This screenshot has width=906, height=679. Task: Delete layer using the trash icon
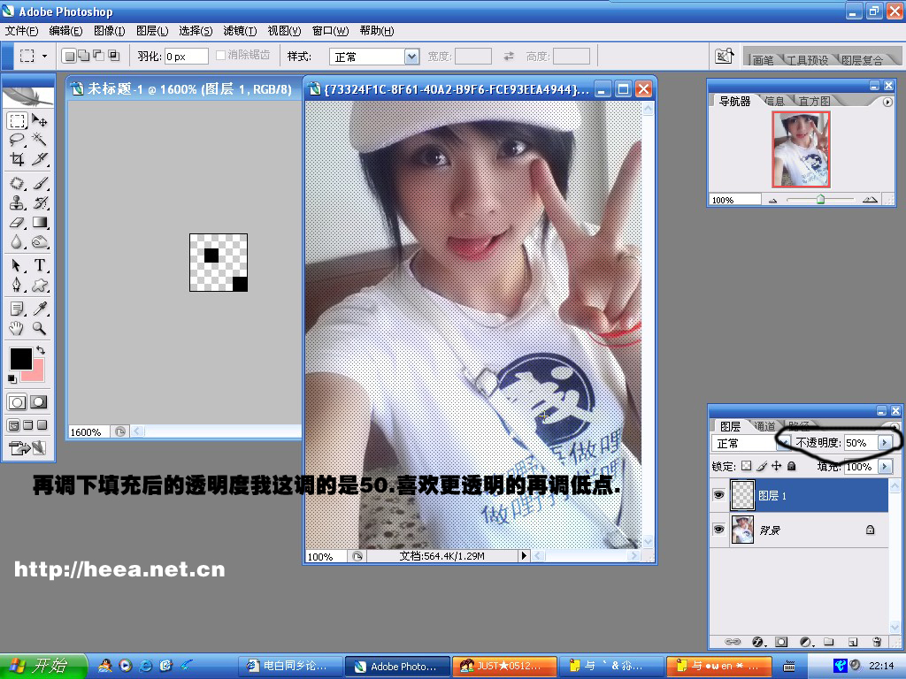click(x=876, y=641)
